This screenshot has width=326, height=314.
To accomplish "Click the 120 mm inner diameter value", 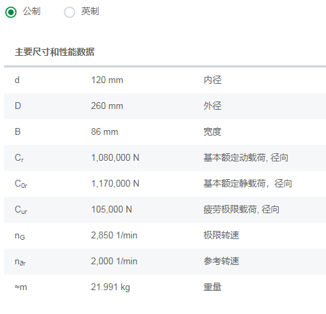I will [x=107, y=80].
